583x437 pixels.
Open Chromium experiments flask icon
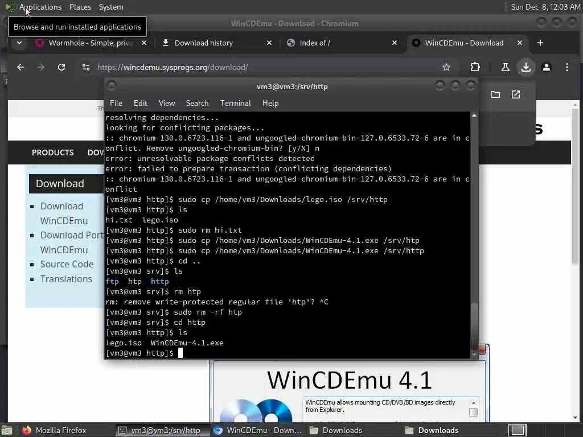click(506, 67)
